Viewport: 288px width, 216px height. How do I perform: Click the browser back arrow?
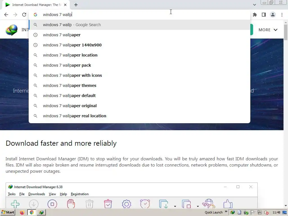pyautogui.click(x=6, y=15)
